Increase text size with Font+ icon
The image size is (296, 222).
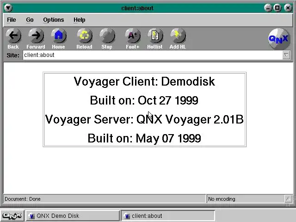click(x=133, y=36)
